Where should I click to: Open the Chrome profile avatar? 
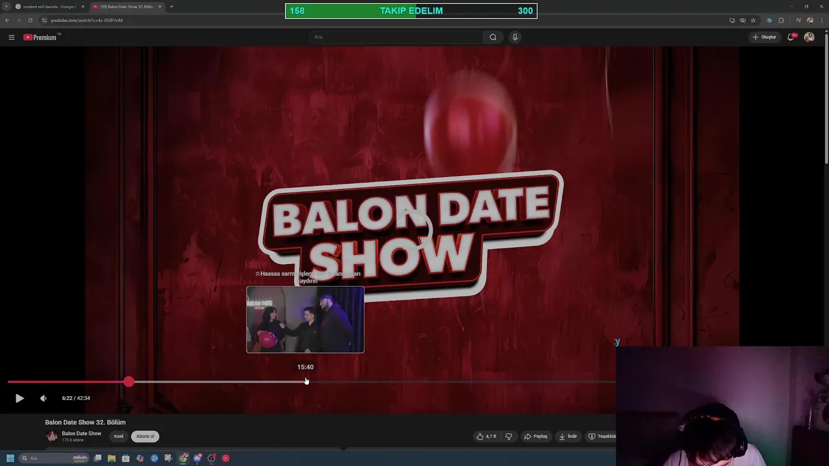810,20
